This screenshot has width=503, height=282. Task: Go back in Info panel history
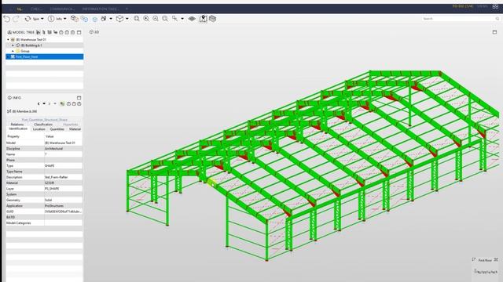39,104
